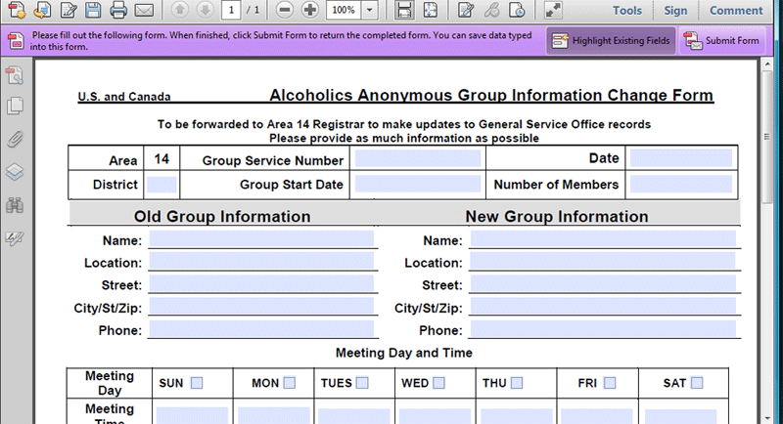Click the edit document pencil icon
Screen dimensions: 783x424
[x=69, y=10]
